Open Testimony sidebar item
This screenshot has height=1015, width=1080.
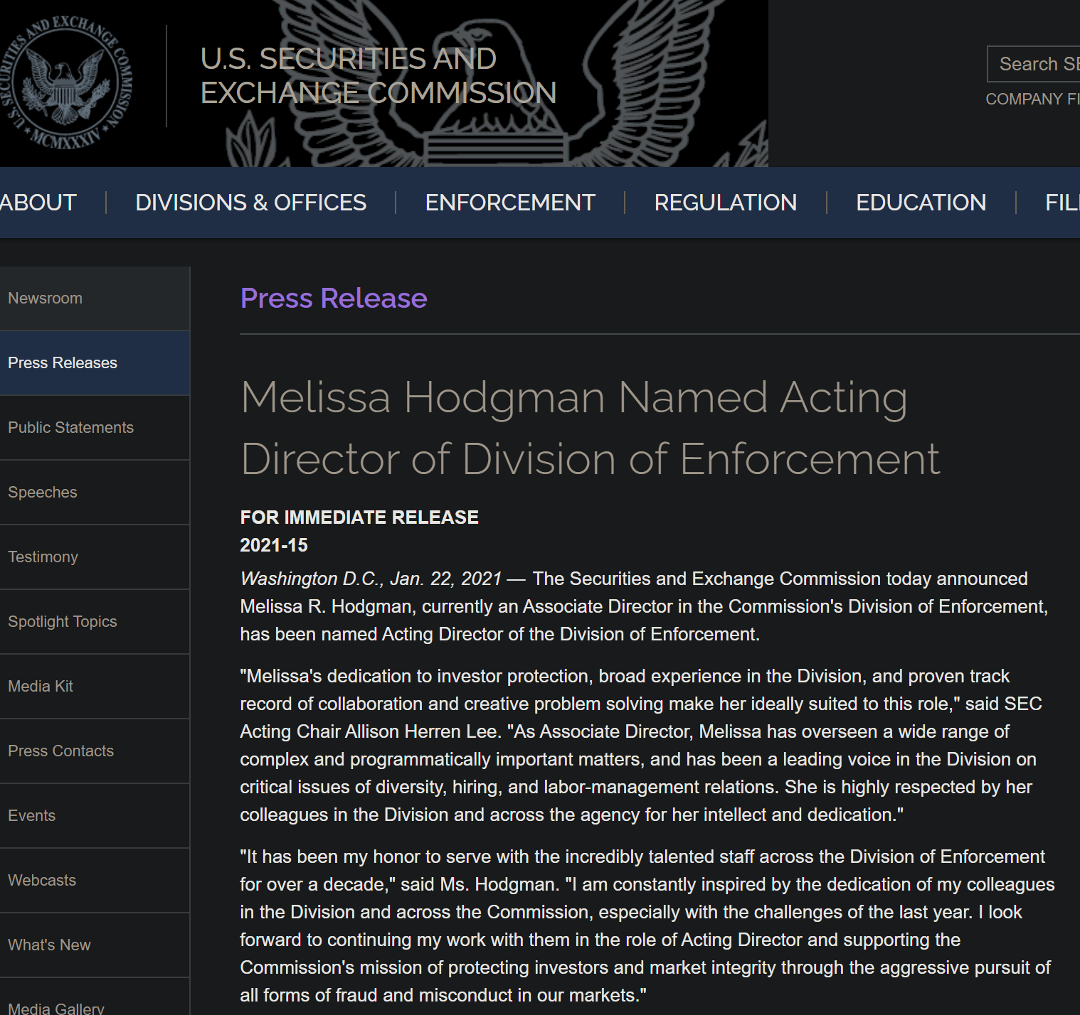click(x=95, y=557)
